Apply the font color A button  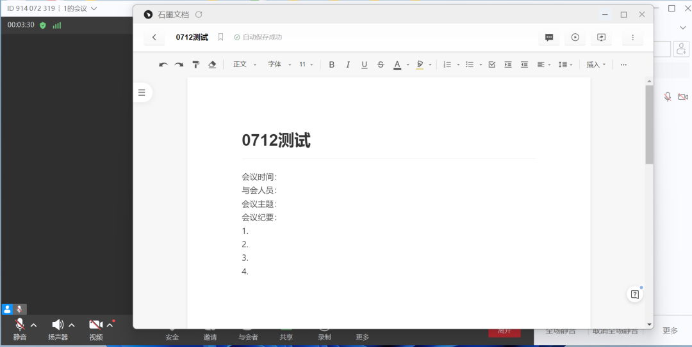397,65
